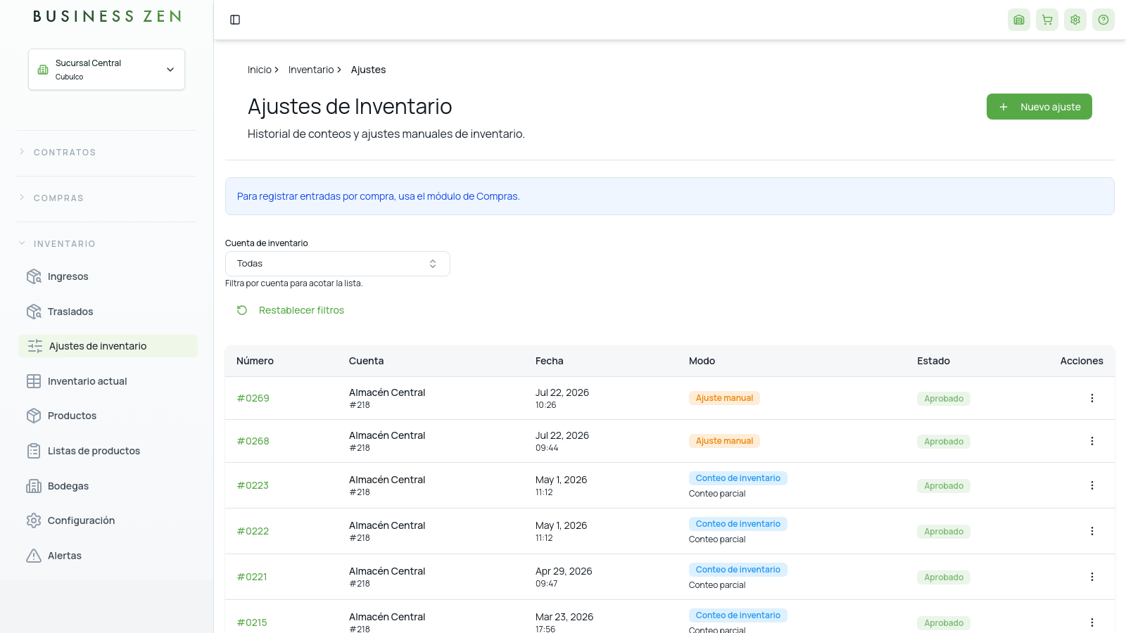The image size is (1126, 633).
Task: Toggle the sidebar panel icon
Action: tap(235, 20)
